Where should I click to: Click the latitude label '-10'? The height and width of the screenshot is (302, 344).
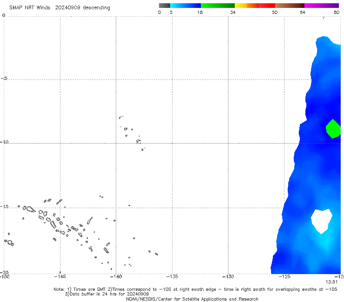[x=4, y=142]
